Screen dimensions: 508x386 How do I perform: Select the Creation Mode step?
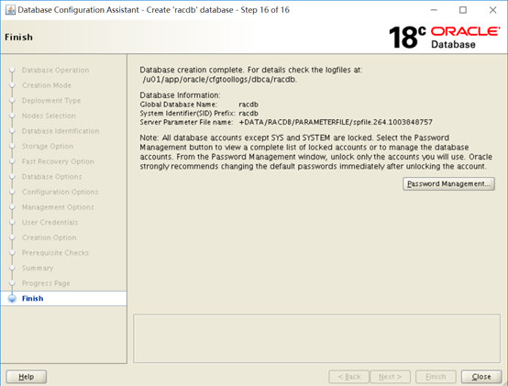[47, 85]
